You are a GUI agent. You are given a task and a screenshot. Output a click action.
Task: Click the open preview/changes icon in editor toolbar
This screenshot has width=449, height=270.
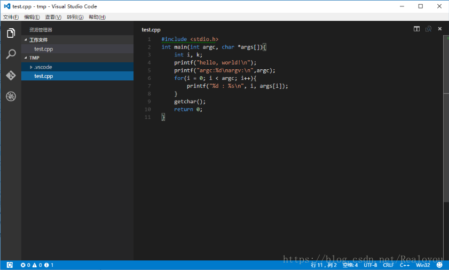pos(428,29)
